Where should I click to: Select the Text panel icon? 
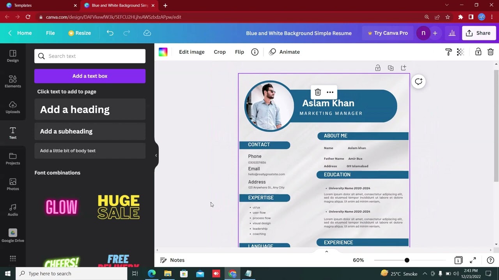coord(12,133)
